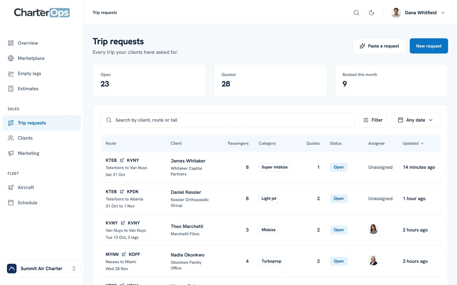Click assignee avatar in Theo Marchetti row
This screenshot has height=285, width=457.
[x=373, y=229]
